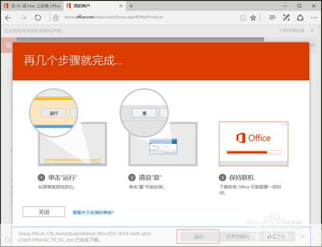This screenshot has width=322, height=247.
Task: Click title 再几个步骤就完成...
Action: 73,61
